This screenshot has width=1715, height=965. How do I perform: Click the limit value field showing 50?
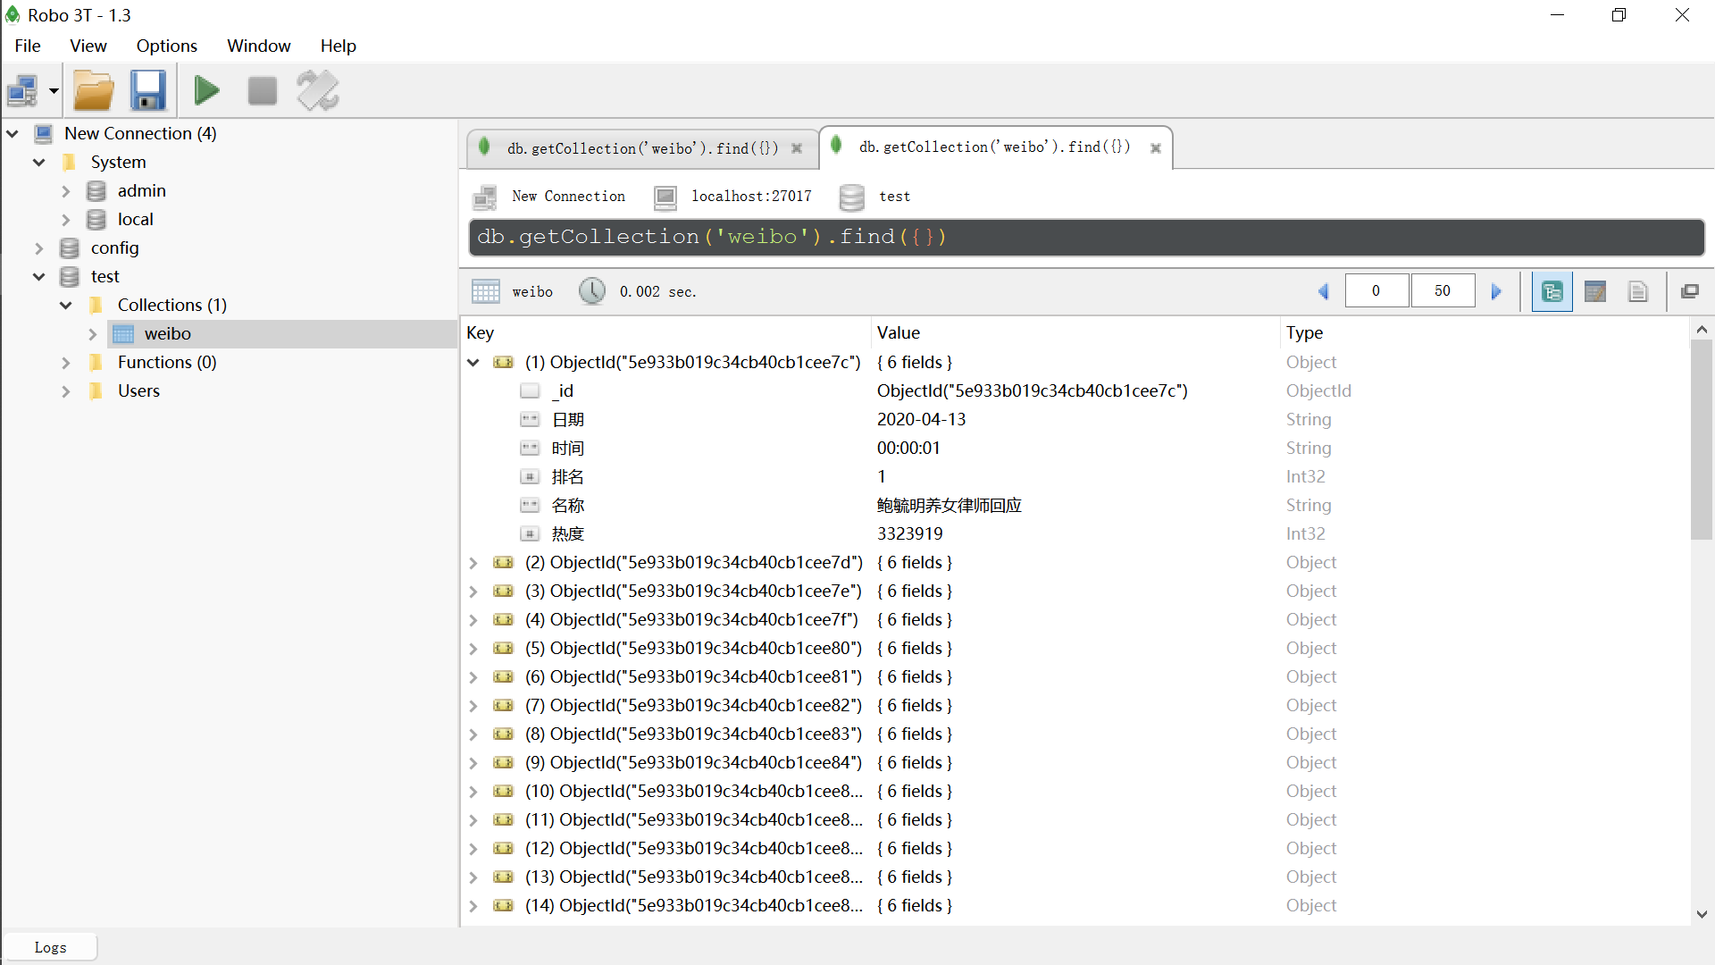point(1443,291)
